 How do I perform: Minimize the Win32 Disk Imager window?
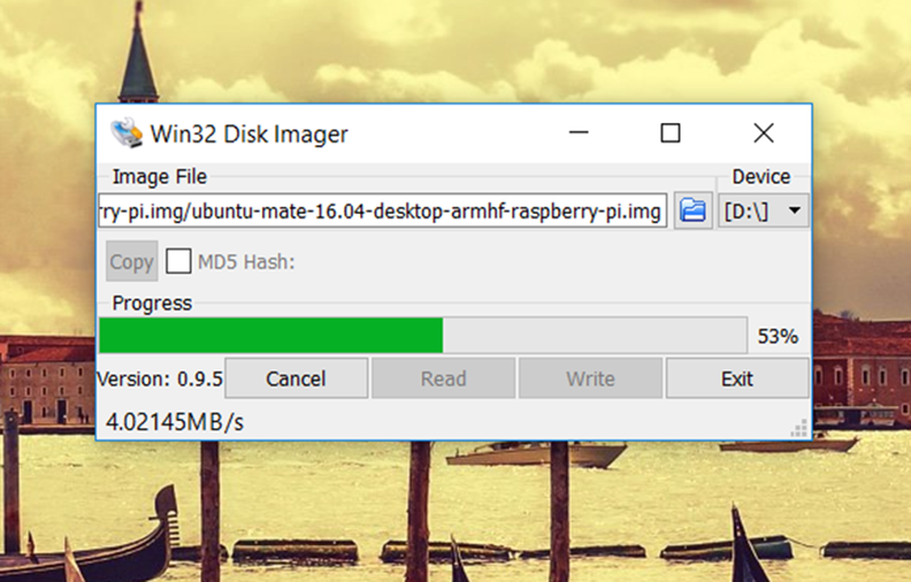tap(579, 133)
